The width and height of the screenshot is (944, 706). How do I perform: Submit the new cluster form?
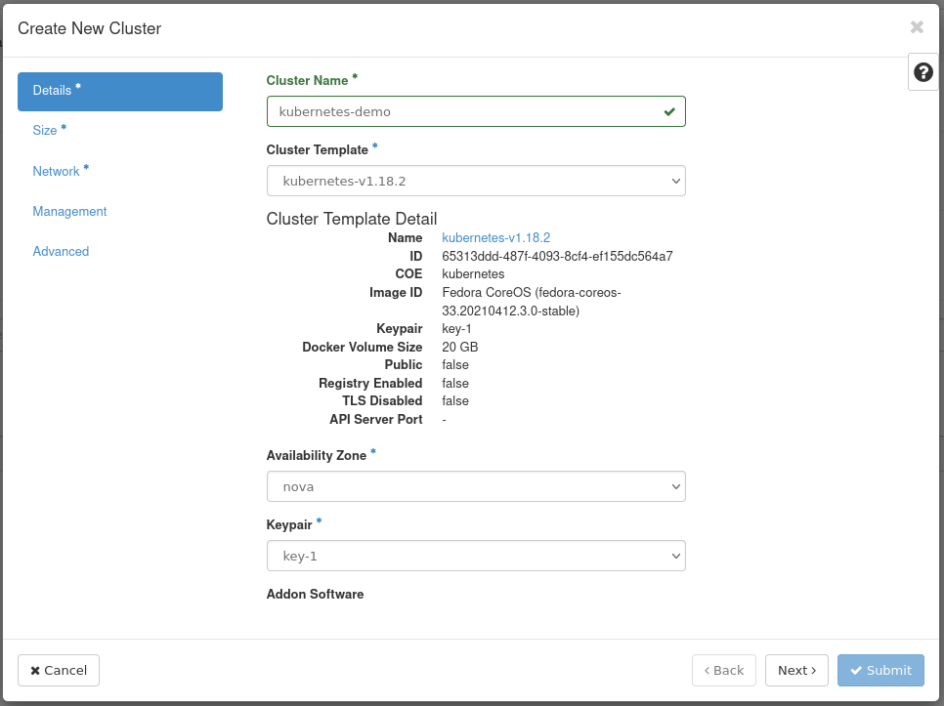tap(880, 670)
